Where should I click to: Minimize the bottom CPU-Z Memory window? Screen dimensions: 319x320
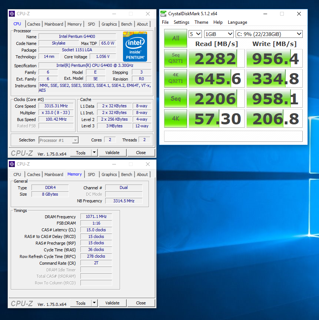pyautogui.click(x=114, y=164)
